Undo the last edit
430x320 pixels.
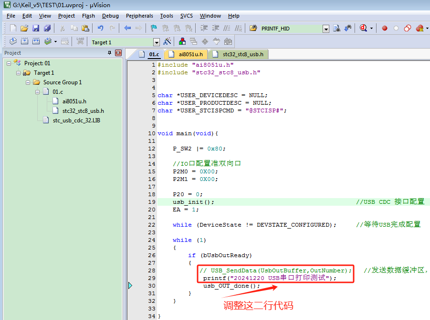[x=101, y=28]
